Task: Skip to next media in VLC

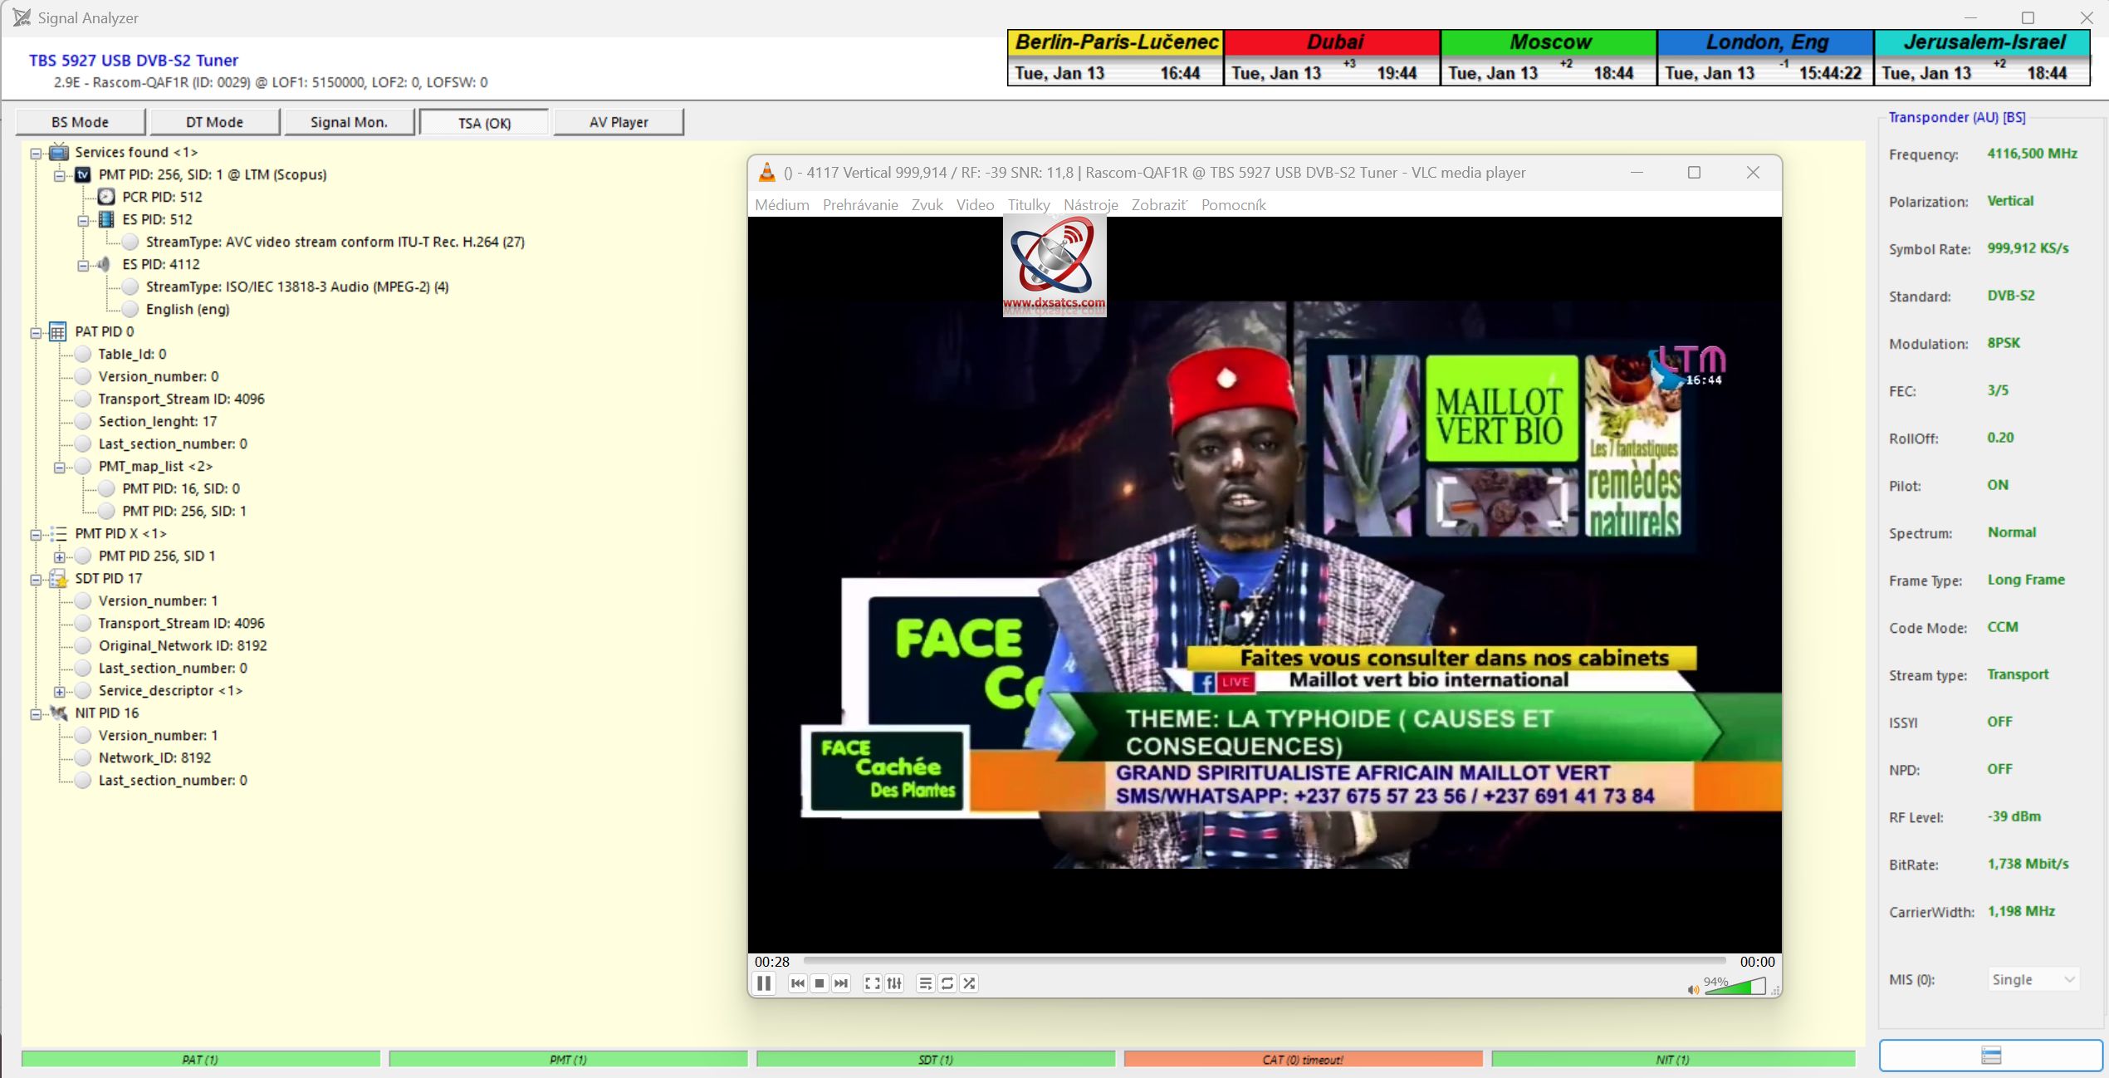Action: point(841,983)
